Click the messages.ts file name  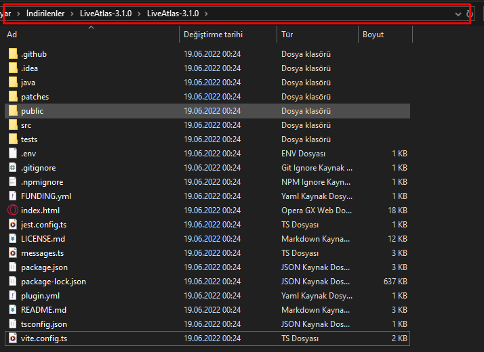click(x=42, y=253)
